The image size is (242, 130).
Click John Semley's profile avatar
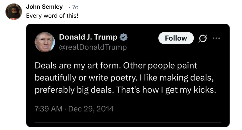[14, 12]
